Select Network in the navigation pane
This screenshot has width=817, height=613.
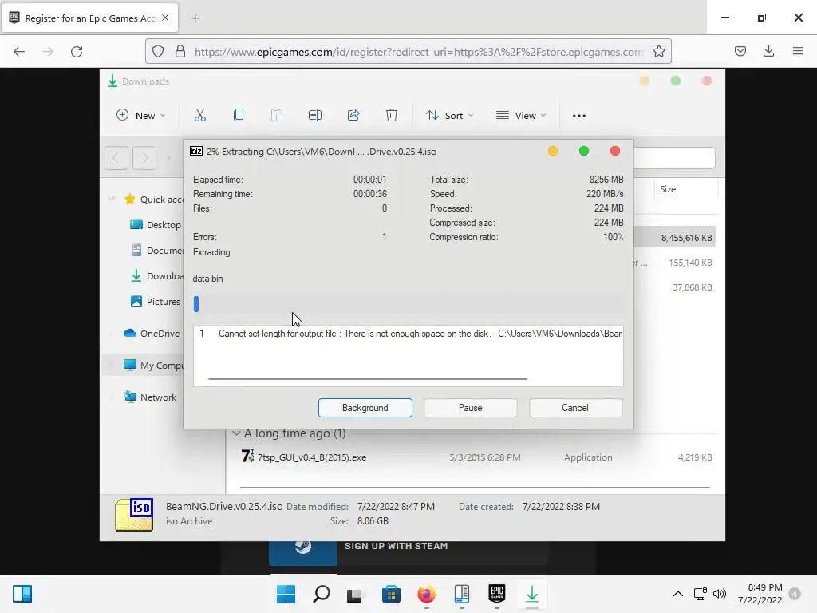[150, 397]
